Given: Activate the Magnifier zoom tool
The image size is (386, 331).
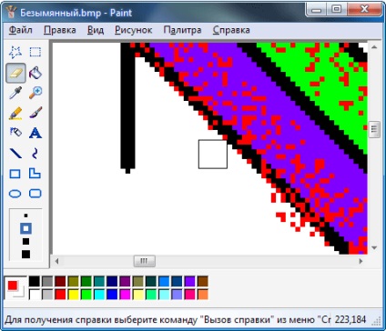Looking at the screenshot, I should coord(36,93).
